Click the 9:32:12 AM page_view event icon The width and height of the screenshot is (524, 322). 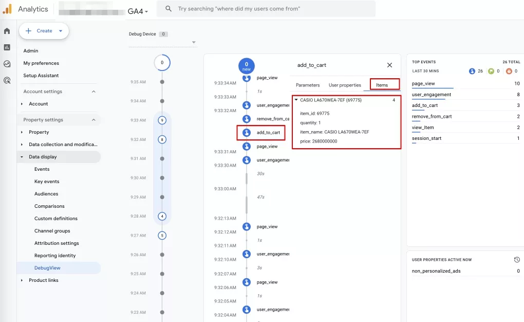point(247,227)
